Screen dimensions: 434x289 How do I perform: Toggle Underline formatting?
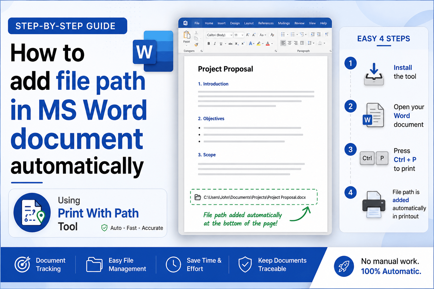(221, 43)
